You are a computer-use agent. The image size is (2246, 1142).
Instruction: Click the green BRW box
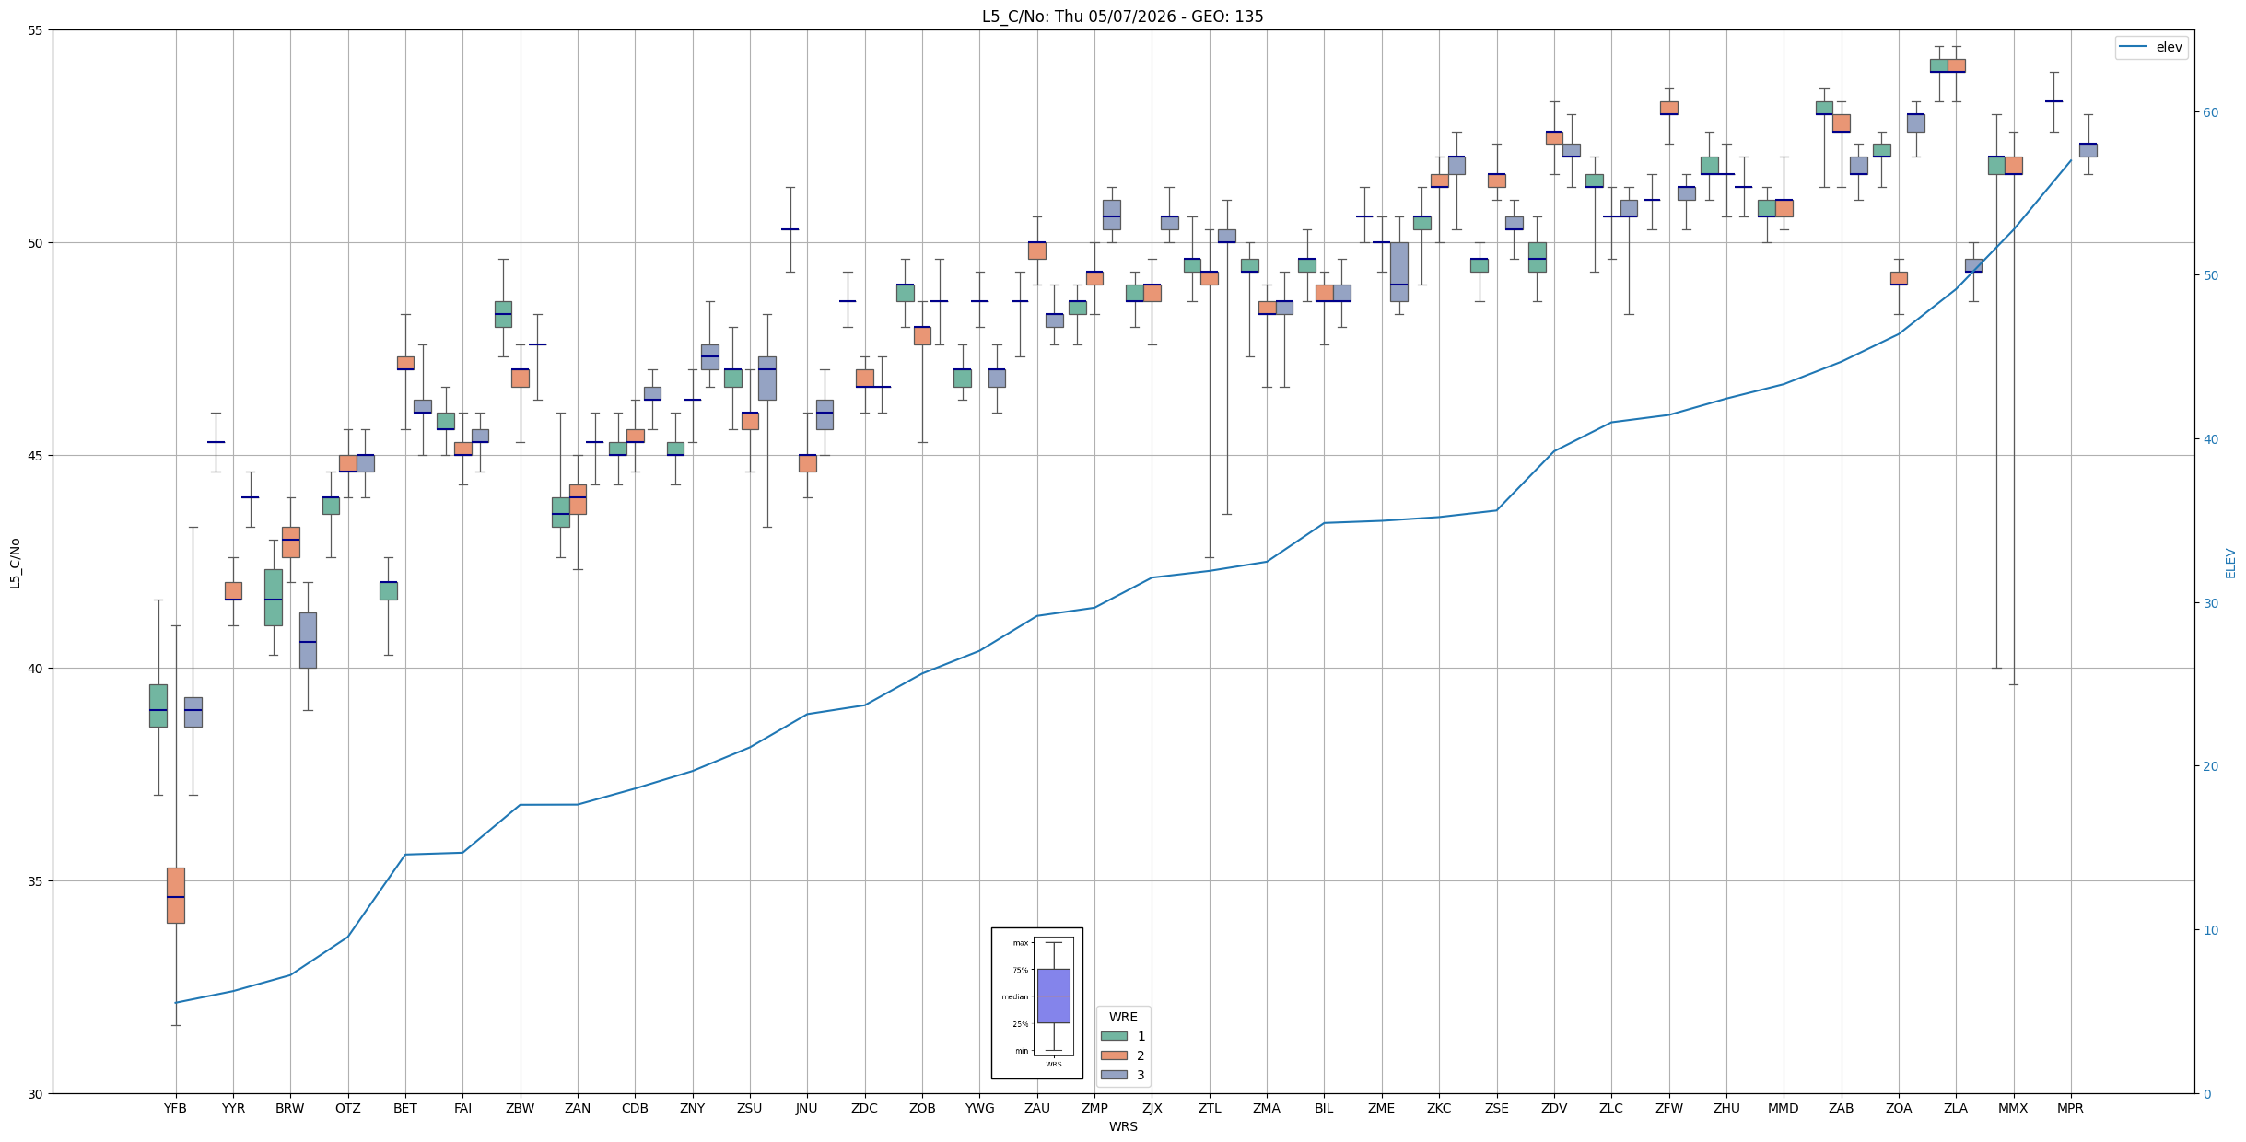(x=273, y=597)
